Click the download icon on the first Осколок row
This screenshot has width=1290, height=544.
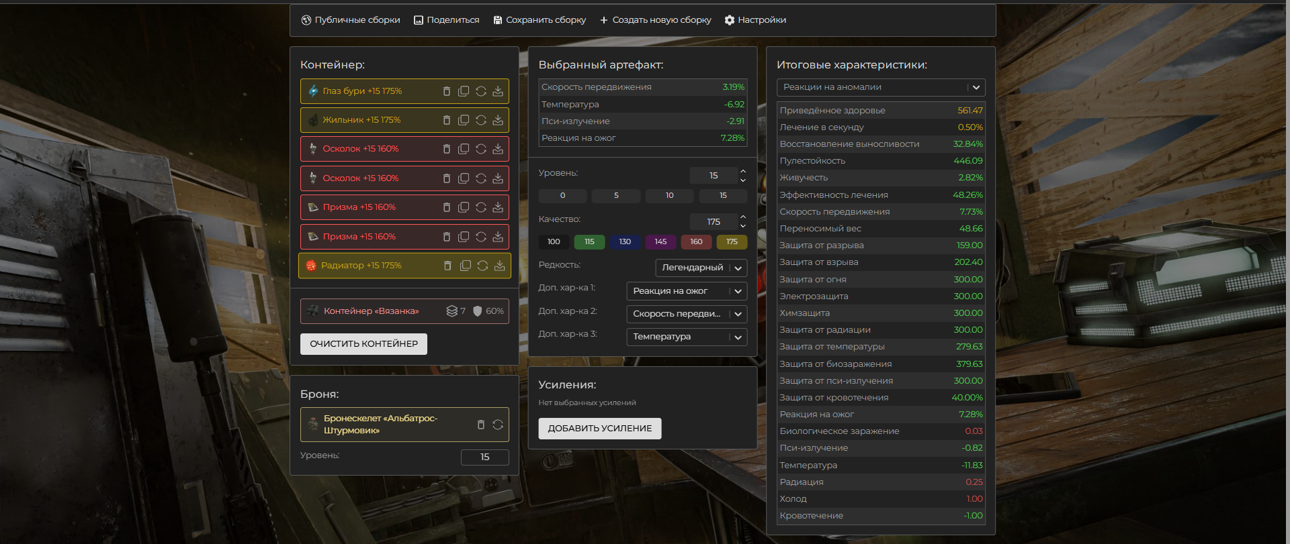pyautogui.click(x=498, y=149)
